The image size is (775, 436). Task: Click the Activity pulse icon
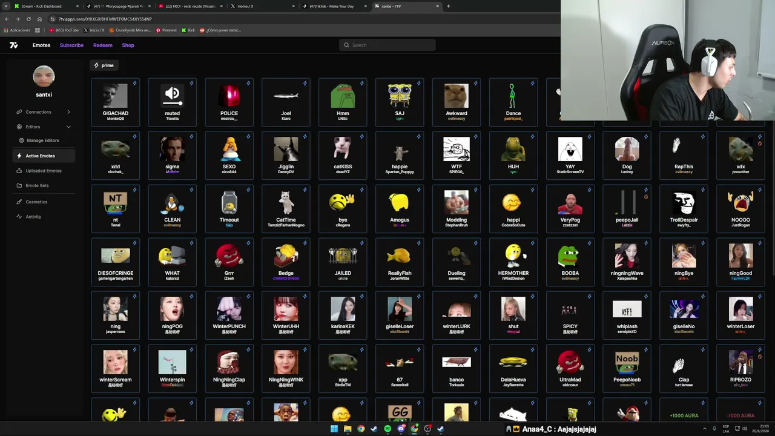point(19,217)
